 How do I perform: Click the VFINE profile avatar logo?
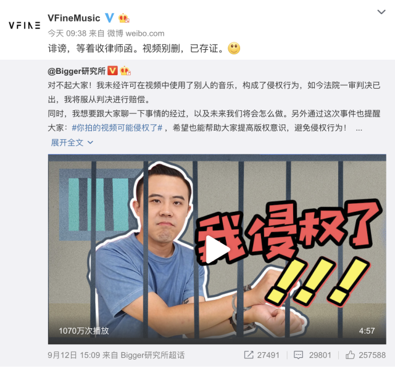point(25,25)
